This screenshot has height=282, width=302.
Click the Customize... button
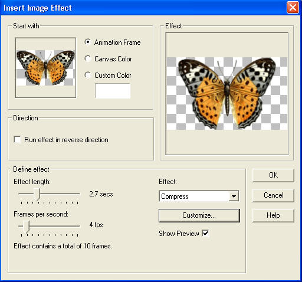click(199, 215)
